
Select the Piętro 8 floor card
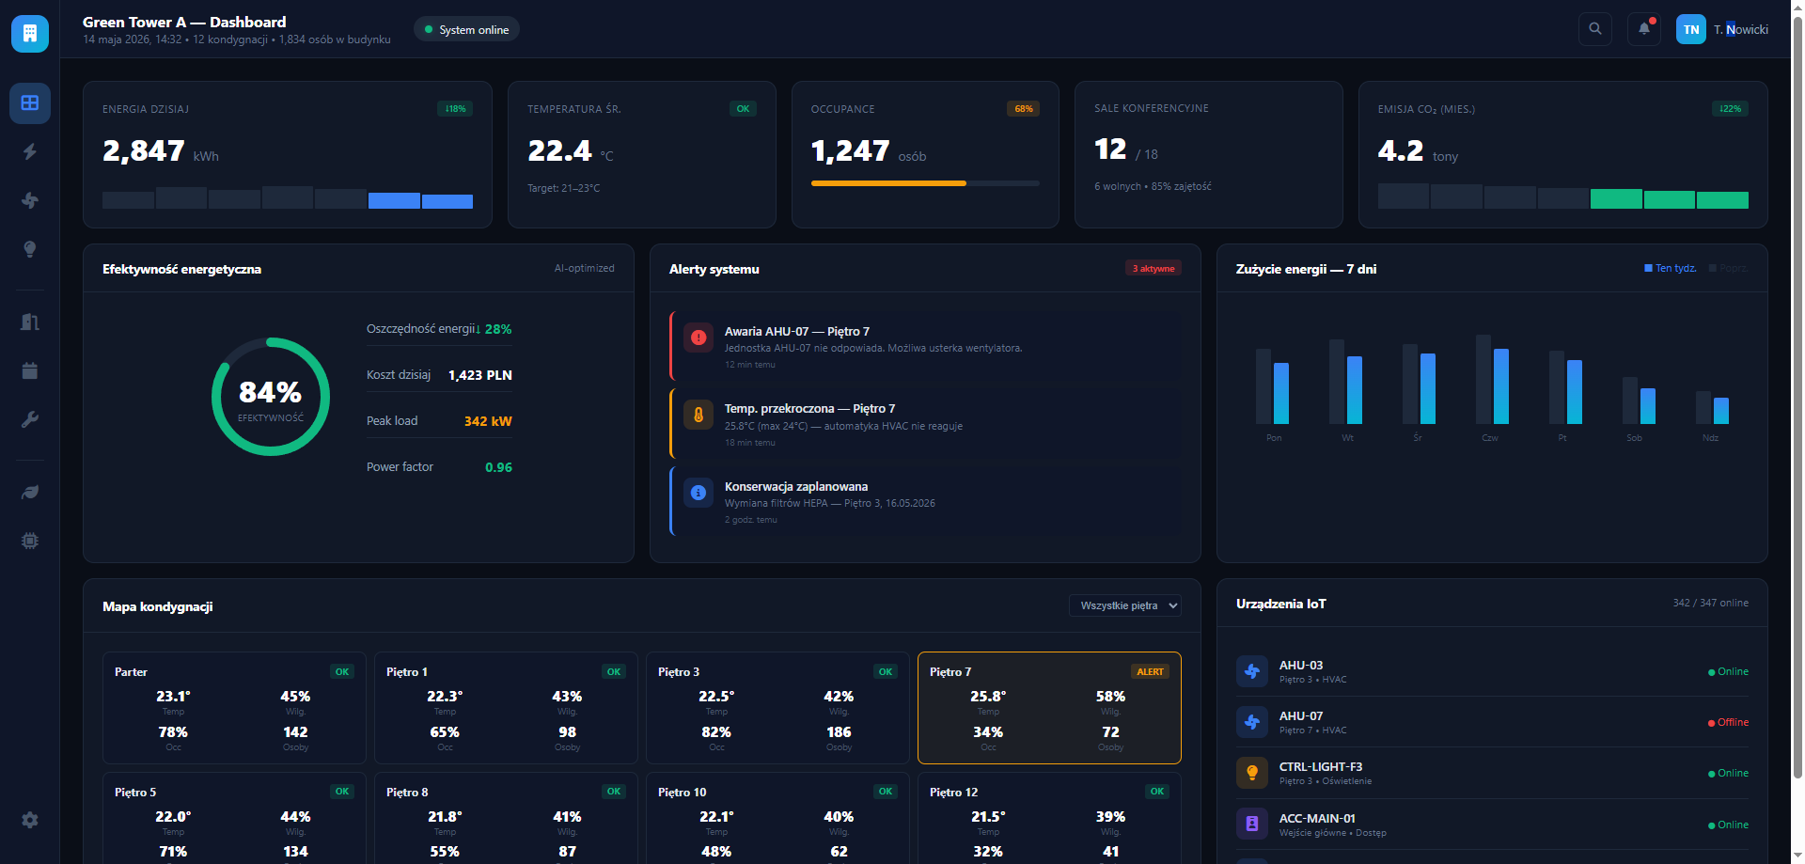pos(506,818)
